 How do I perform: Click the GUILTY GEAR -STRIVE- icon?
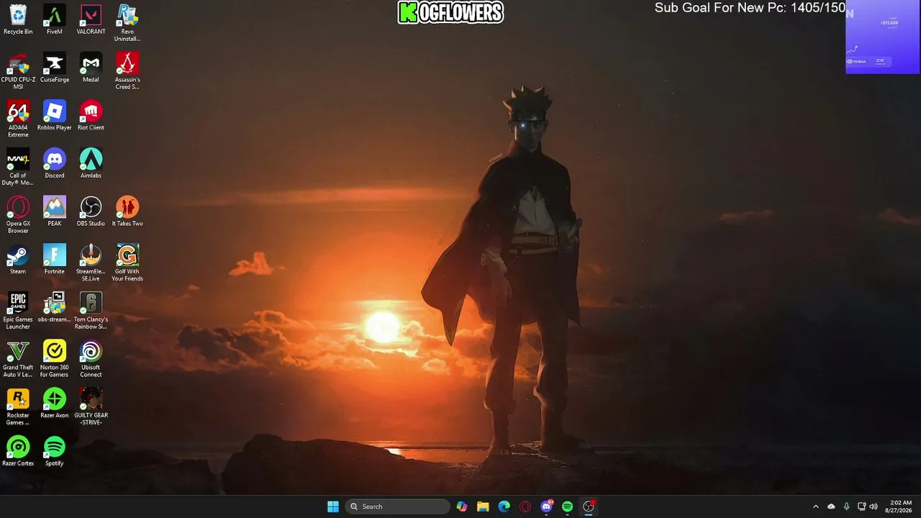point(91,407)
